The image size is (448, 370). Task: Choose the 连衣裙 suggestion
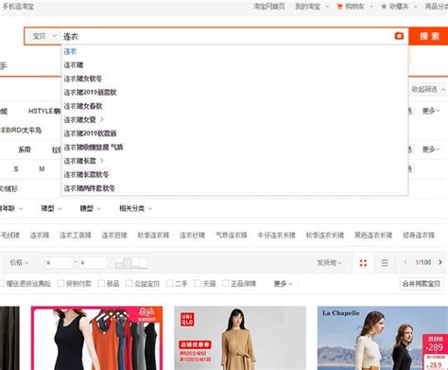[74, 65]
